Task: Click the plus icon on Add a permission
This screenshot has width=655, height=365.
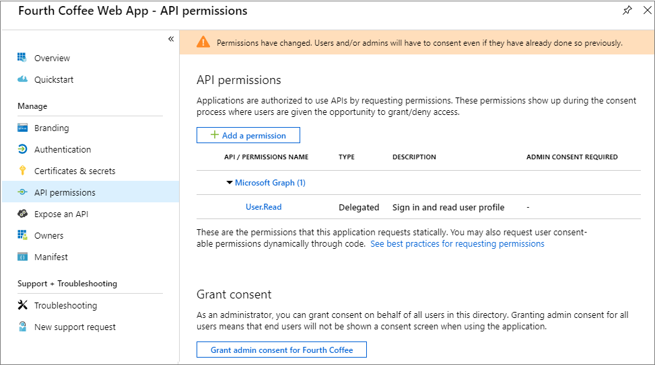Action: tap(214, 134)
